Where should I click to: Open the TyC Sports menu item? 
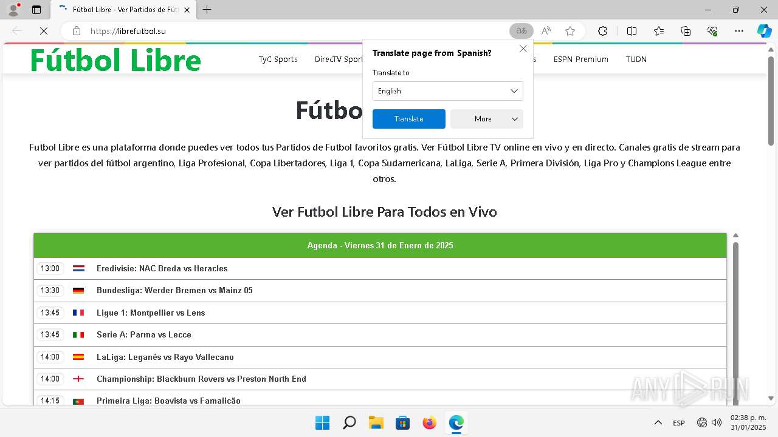point(278,59)
